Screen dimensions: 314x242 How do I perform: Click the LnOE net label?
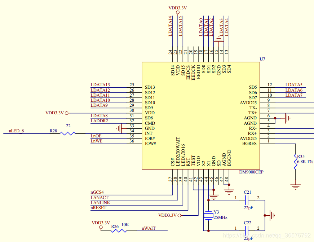(96, 136)
